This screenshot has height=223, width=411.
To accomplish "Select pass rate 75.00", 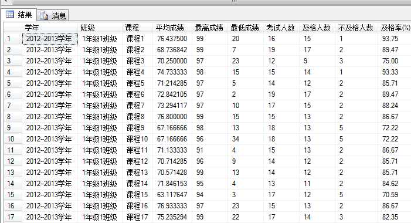I will click(x=395, y=61).
